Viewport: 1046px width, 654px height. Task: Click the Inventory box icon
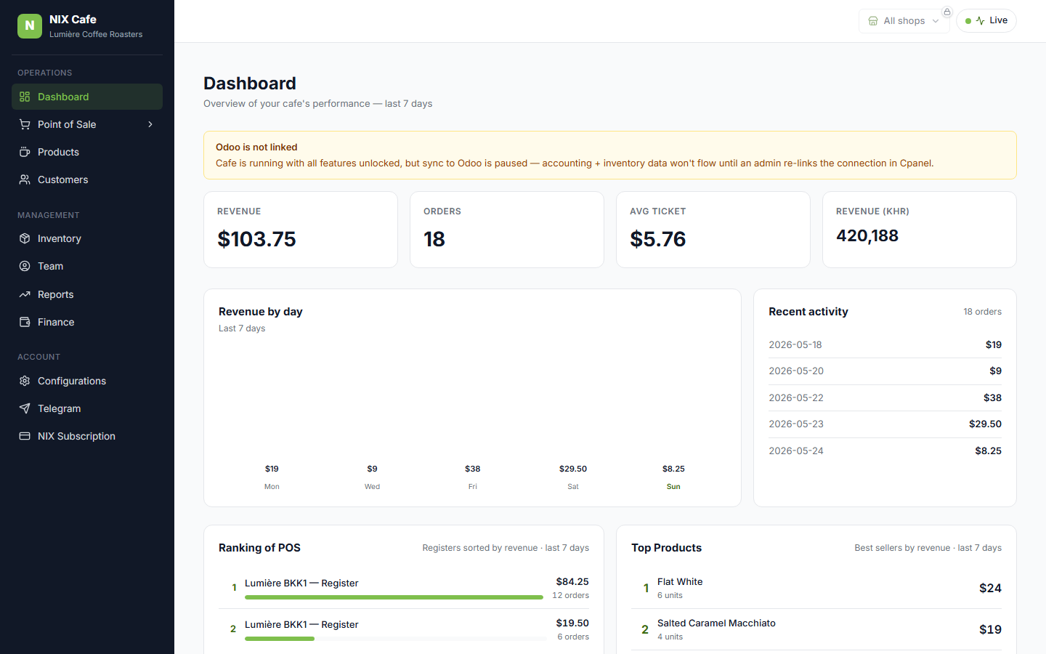click(25, 238)
